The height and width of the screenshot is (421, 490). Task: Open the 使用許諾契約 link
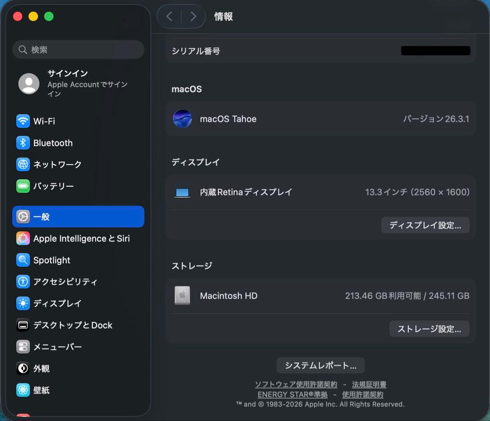(x=363, y=395)
